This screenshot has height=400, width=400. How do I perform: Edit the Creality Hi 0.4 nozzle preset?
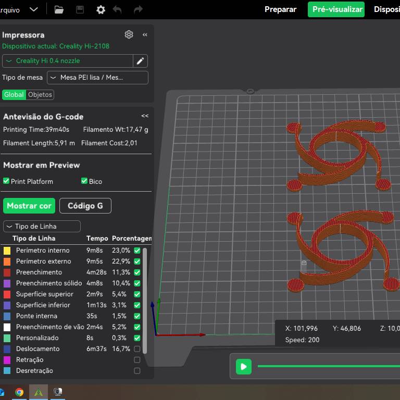[140, 61]
